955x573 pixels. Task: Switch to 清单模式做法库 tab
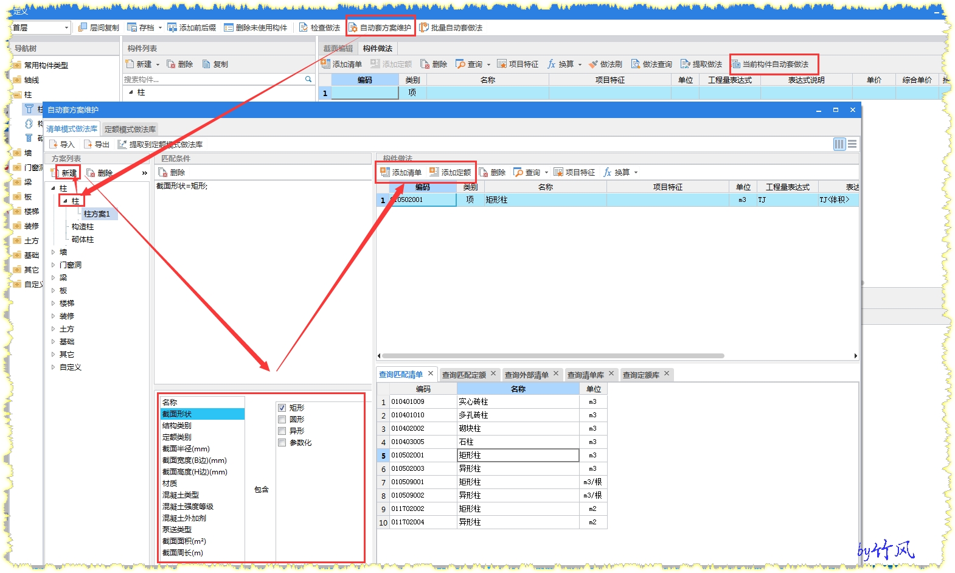point(72,129)
